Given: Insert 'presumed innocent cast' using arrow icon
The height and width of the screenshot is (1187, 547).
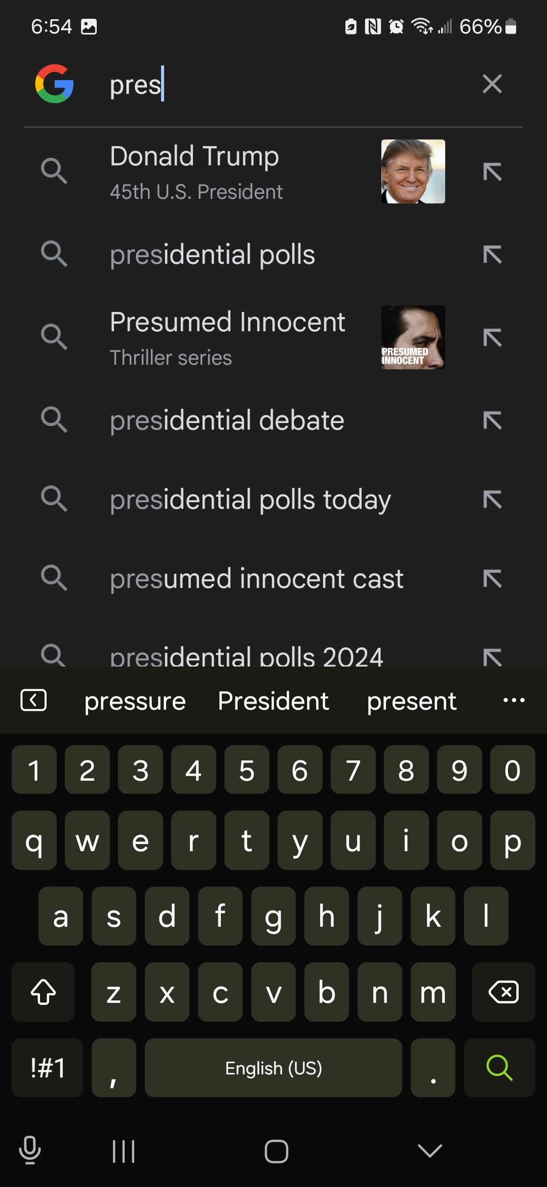Looking at the screenshot, I should point(492,579).
